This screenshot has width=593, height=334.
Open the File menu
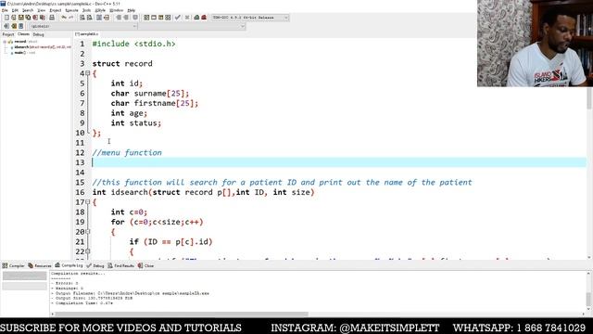point(5,10)
